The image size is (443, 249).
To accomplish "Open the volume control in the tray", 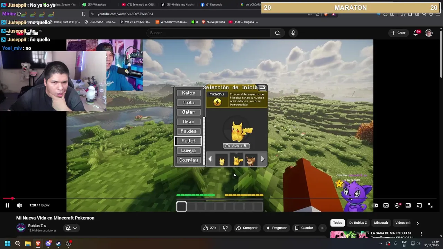I will tap(418, 243).
